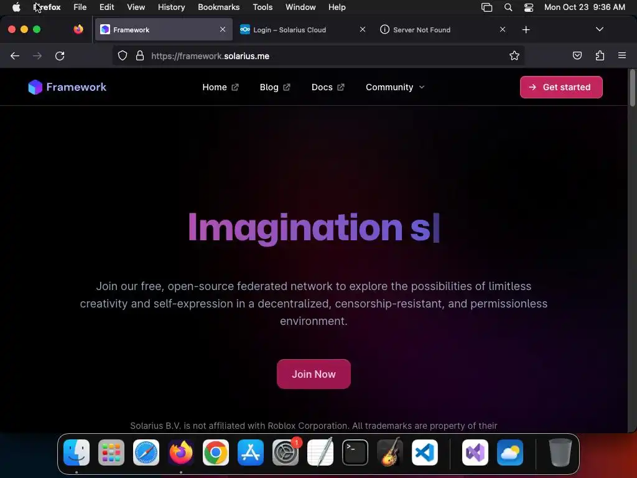Screen dimensions: 637x478
Task: Open the Help menu
Action: 337,7
